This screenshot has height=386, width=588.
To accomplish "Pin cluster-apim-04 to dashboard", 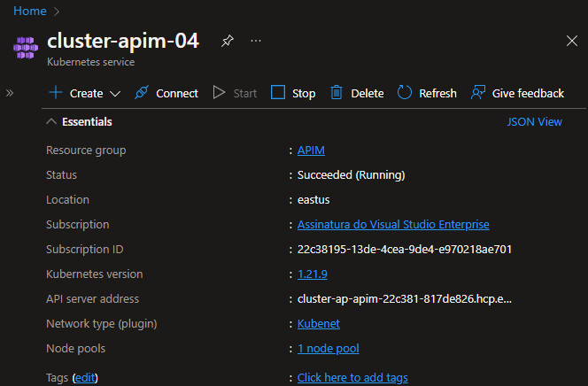I will [x=228, y=41].
